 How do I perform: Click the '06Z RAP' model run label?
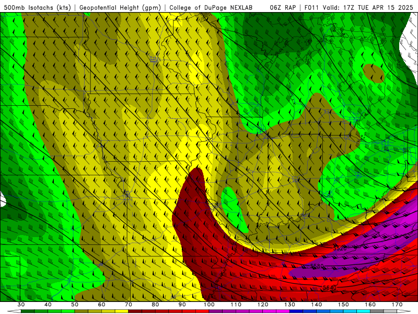283,7
